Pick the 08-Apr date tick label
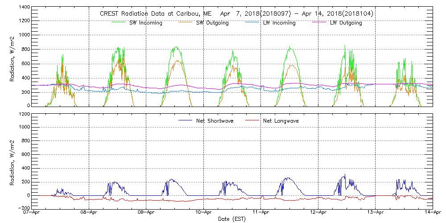 (90, 213)
